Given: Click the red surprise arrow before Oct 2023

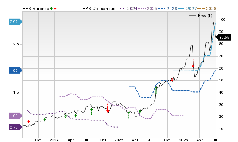Looking at the screenshot, I should [x=29, y=122].
